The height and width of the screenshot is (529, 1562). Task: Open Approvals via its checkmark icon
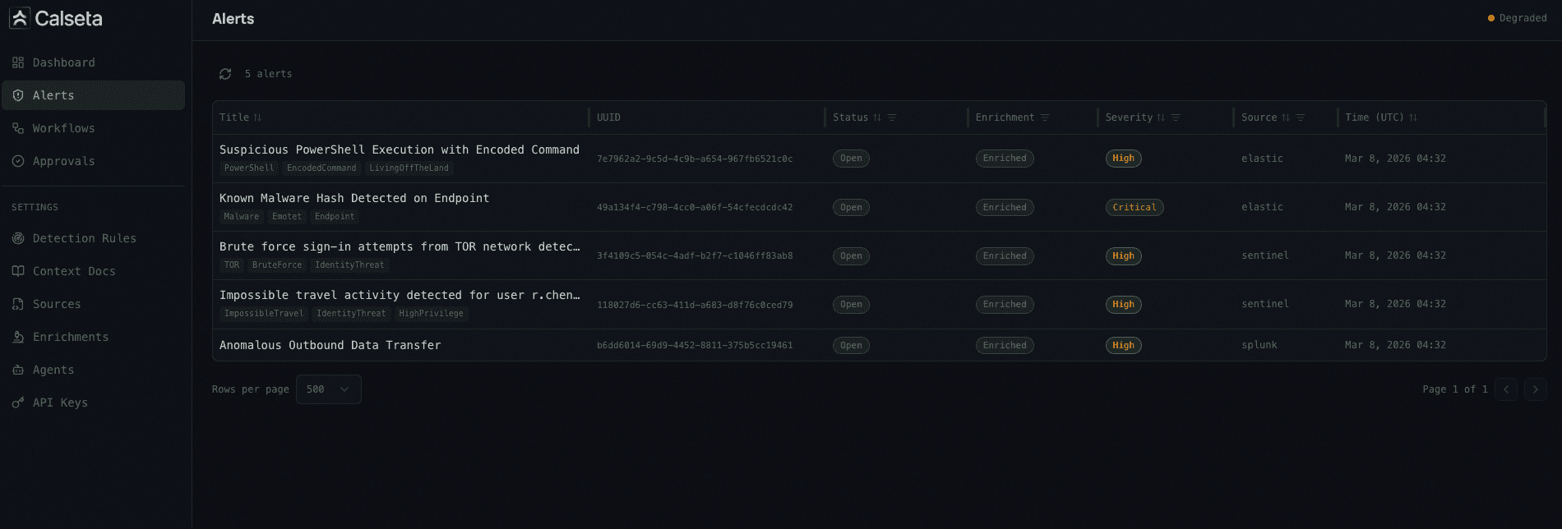pyautogui.click(x=16, y=161)
